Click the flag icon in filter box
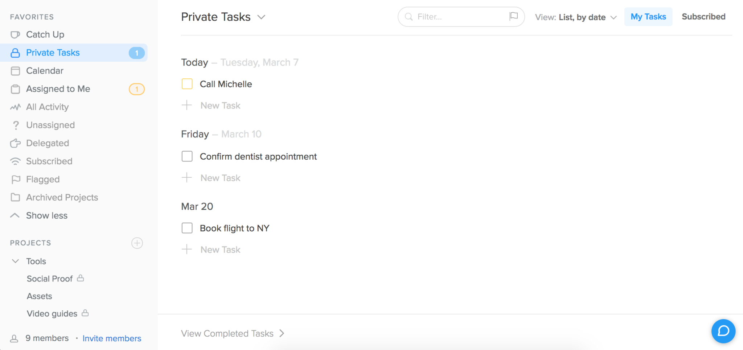 pyautogui.click(x=513, y=16)
